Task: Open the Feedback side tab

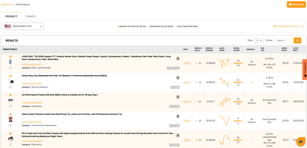Action: coord(305,69)
